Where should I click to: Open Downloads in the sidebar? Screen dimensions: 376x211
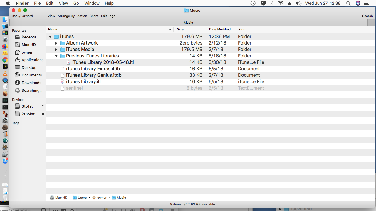pyautogui.click(x=31, y=83)
